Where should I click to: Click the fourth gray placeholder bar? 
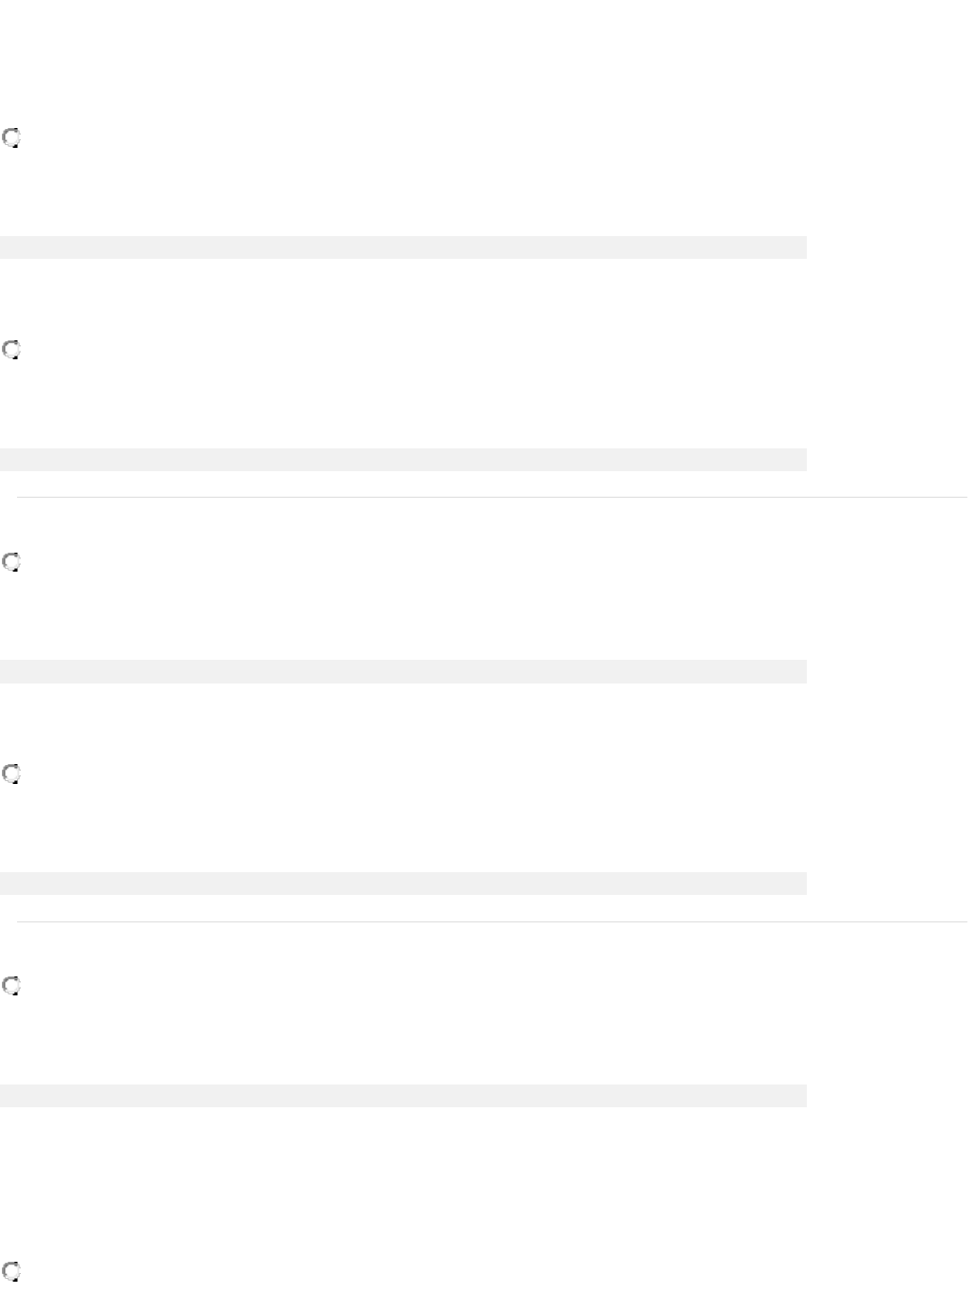pyautogui.click(x=403, y=884)
